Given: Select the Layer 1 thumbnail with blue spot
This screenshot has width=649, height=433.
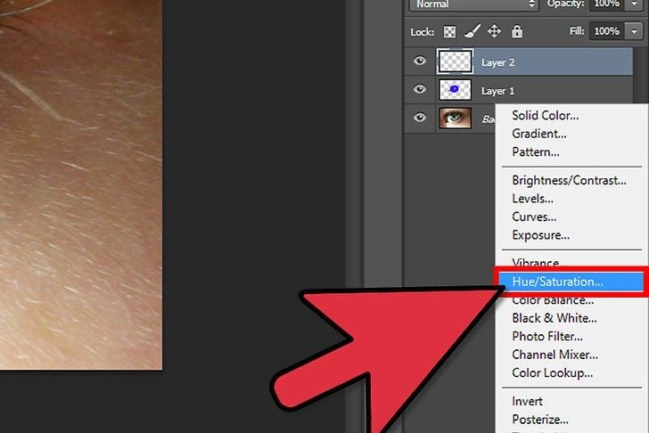Looking at the screenshot, I should (455, 90).
